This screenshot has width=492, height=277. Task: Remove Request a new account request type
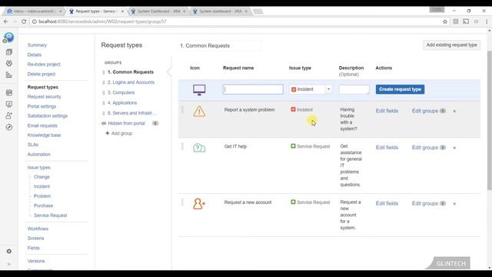click(x=454, y=204)
